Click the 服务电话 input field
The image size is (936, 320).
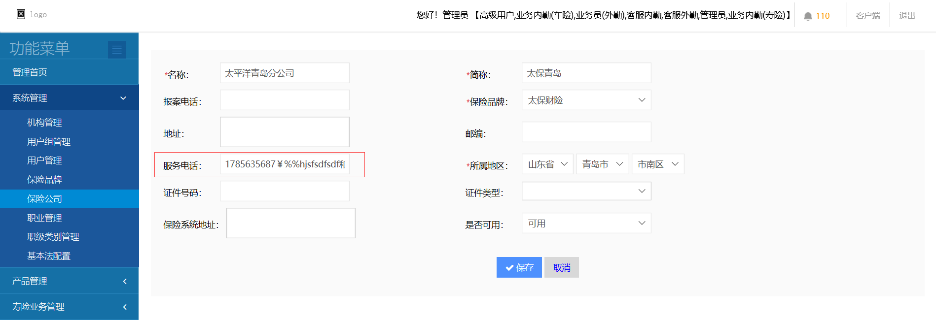point(285,164)
